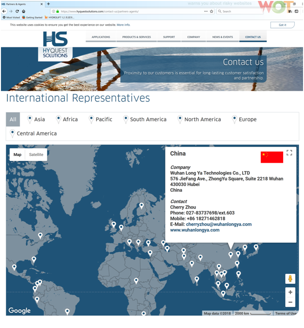Bookmark this page with the star icon

(212, 11)
